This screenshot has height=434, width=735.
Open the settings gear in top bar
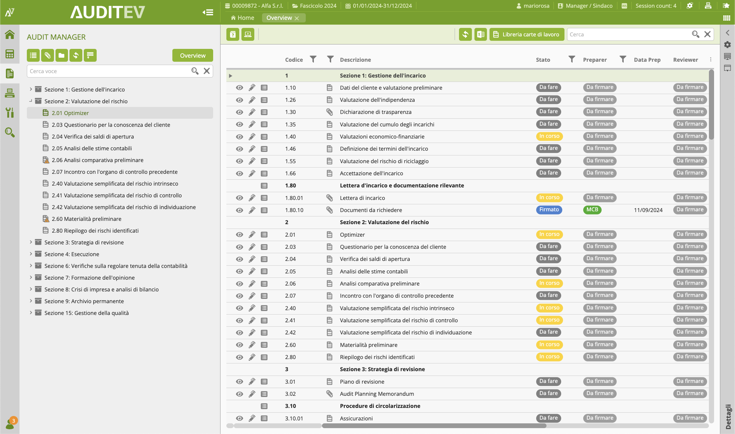point(690,6)
